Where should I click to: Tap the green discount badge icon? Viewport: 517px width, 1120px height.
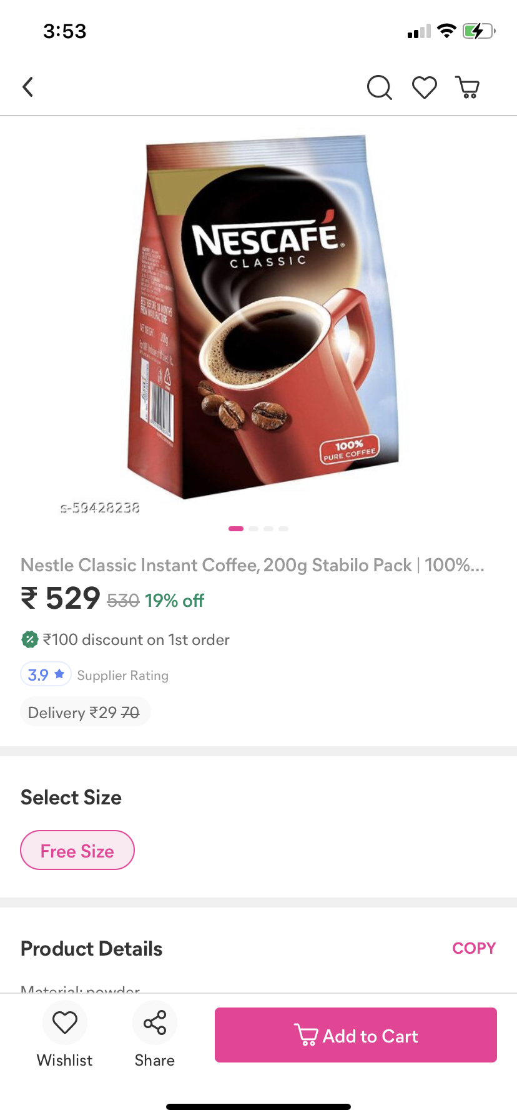coord(30,639)
